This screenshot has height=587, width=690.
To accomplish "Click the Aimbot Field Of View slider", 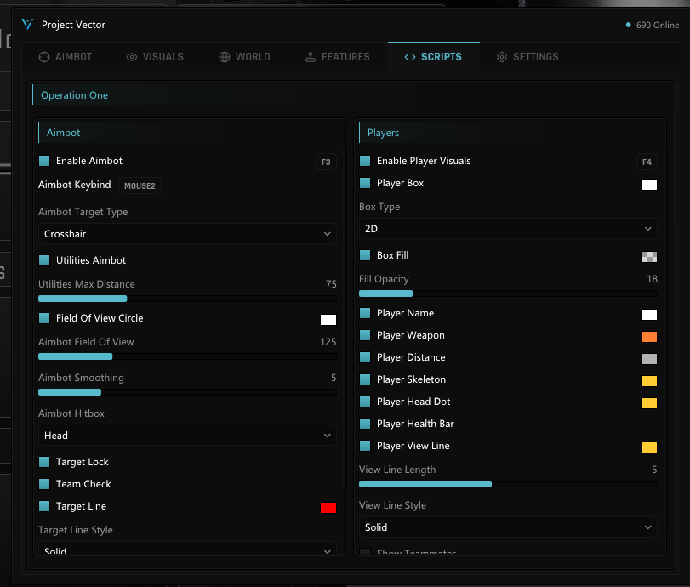I will (x=187, y=356).
